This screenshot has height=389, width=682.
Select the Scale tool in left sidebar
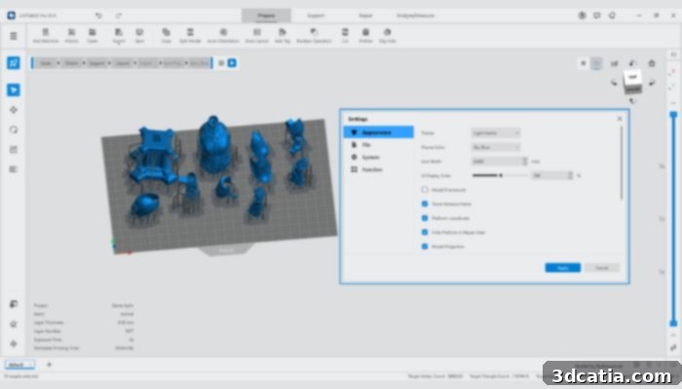pos(14,150)
